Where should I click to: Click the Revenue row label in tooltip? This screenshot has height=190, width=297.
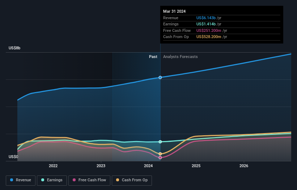[171, 18]
